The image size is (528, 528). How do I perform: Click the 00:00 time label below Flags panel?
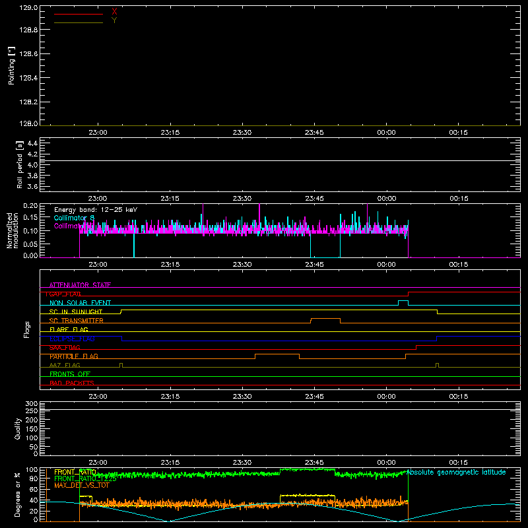pyautogui.click(x=387, y=397)
